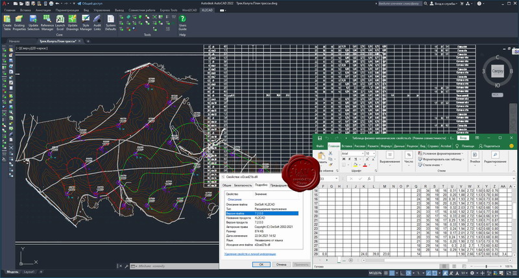
Task: Open Express Tools ribbon tab
Action: coord(169,10)
